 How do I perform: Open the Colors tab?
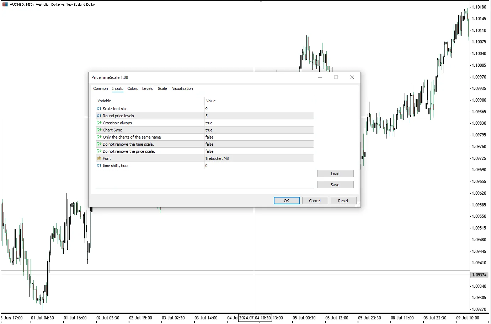click(x=133, y=88)
